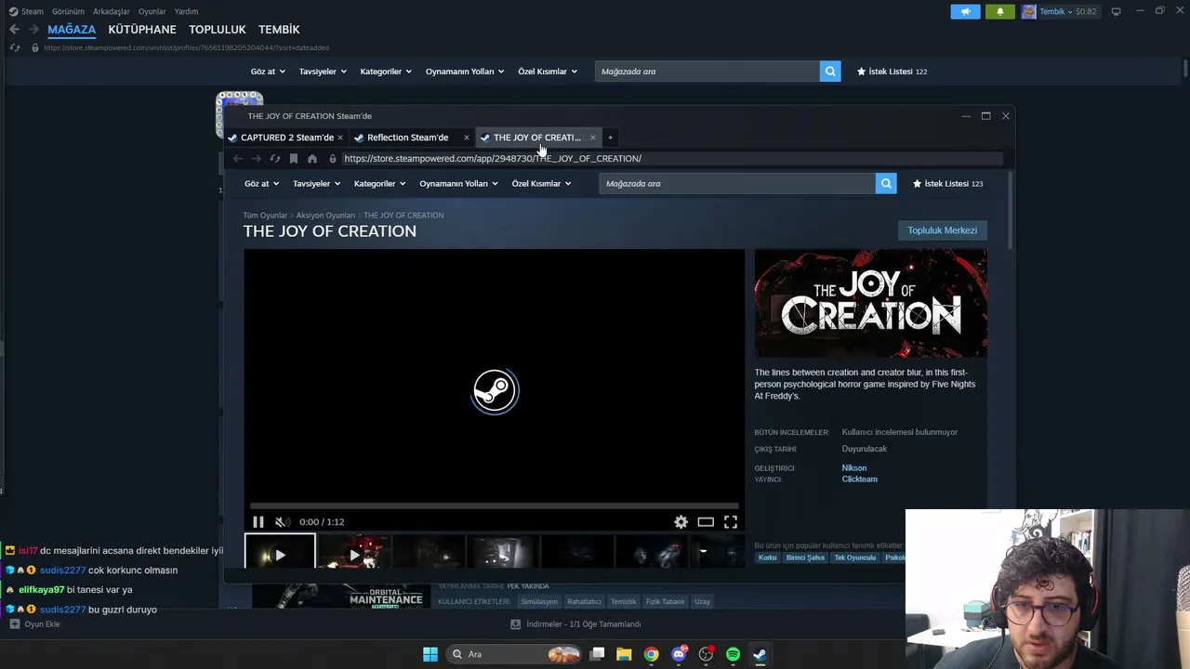Expand Kategoriler dropdown in popup window

click(379, 184)
